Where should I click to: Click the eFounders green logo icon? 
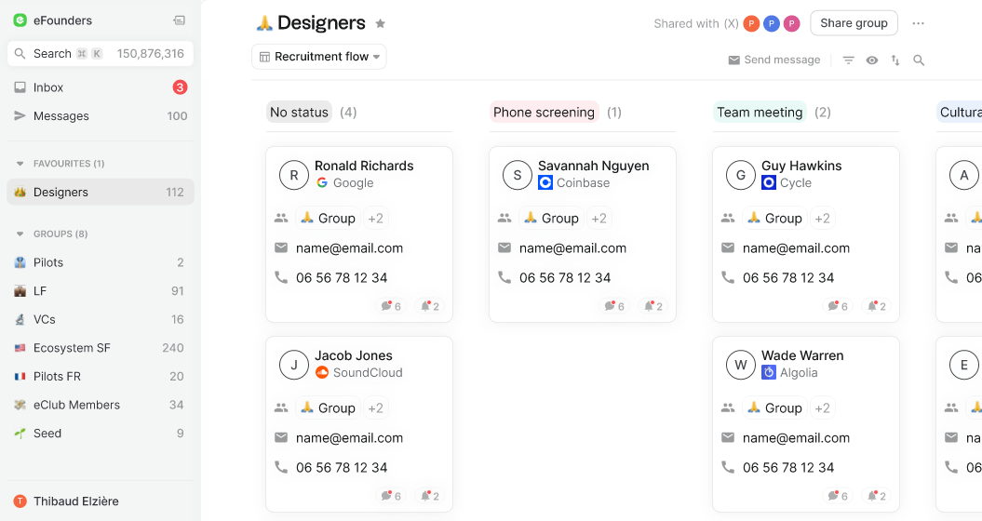pos(20,20)
